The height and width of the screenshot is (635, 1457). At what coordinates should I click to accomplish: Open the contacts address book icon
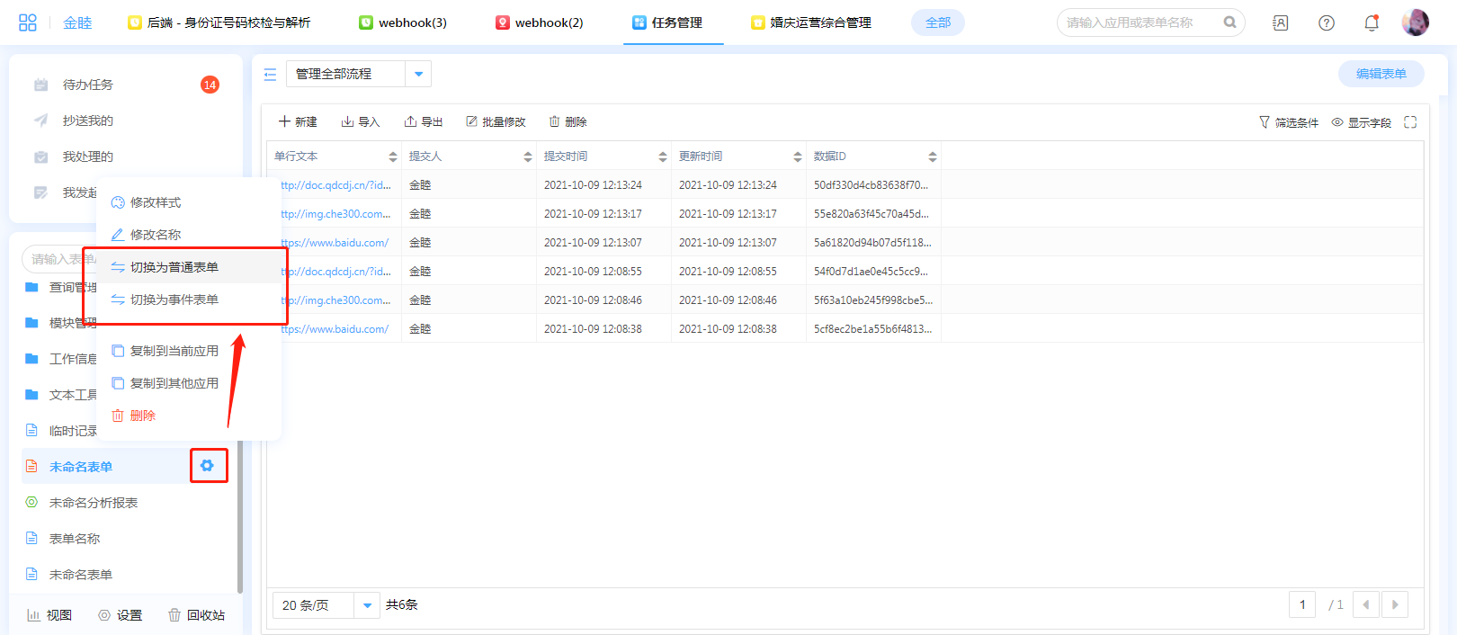[x=1280, y=23]
